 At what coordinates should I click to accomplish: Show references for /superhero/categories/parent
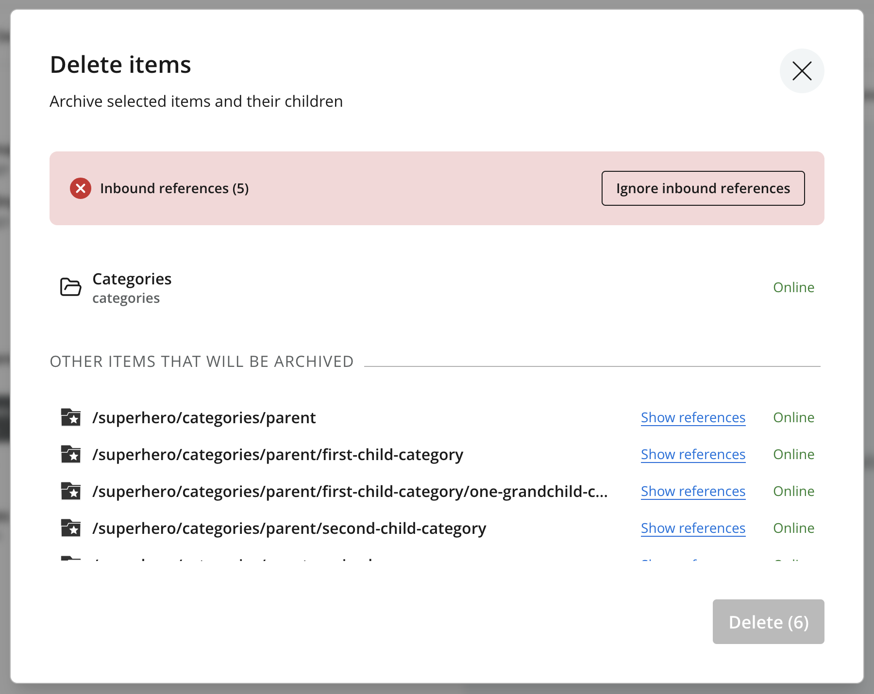tap(693, 418)
